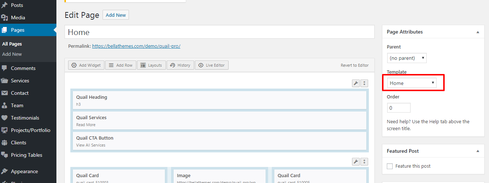
Task: Click the eye icon on Live Editor
Action: (x=201, y=65)
